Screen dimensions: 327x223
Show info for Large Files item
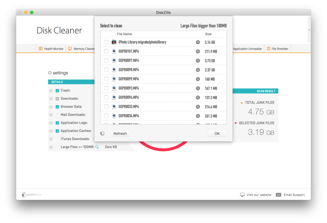(51, 147)
